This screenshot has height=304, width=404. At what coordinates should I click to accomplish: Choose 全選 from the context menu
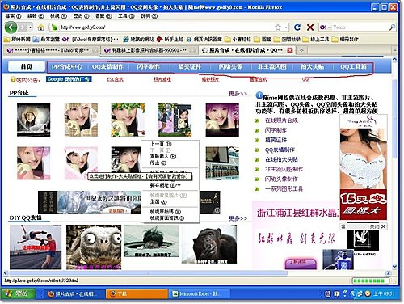coord(170,201)
